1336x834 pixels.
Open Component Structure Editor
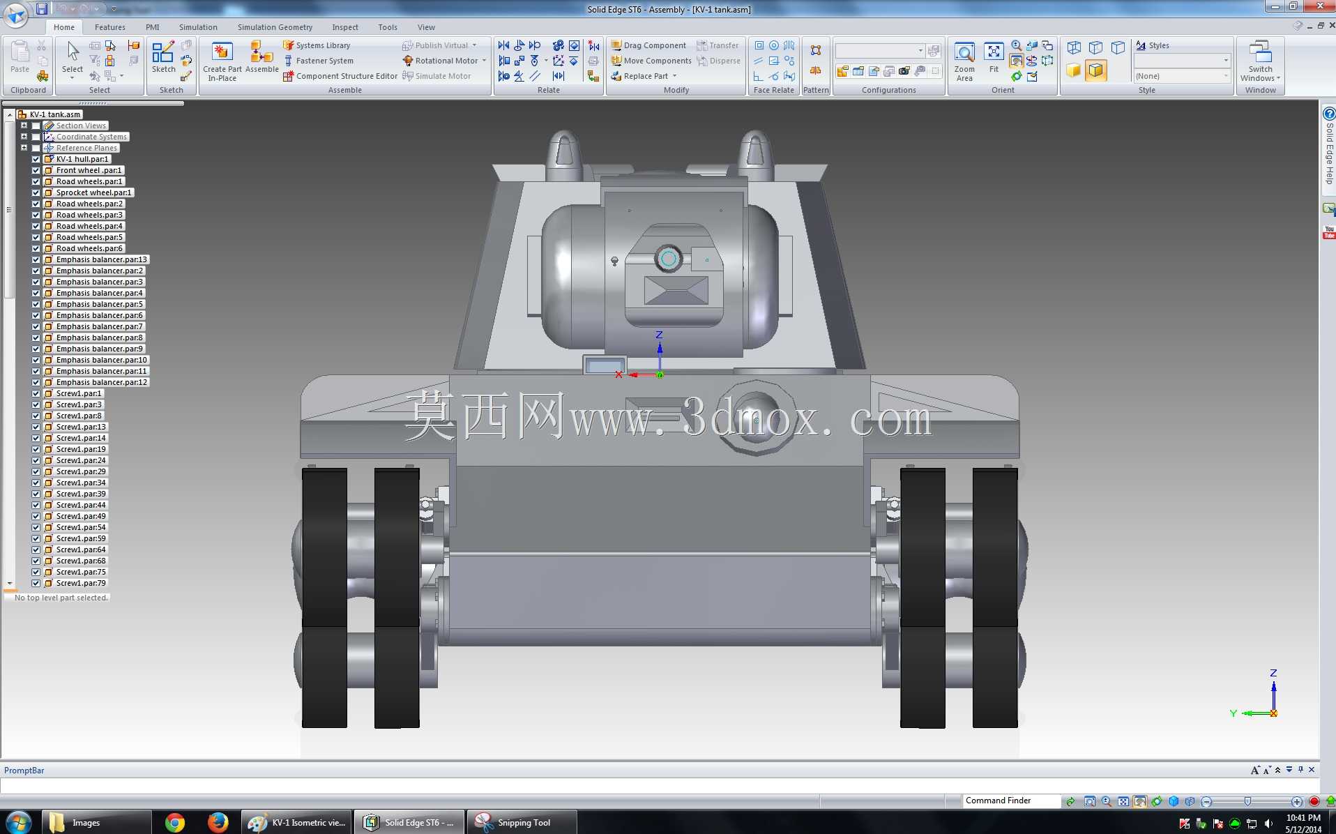click(340, 76)
